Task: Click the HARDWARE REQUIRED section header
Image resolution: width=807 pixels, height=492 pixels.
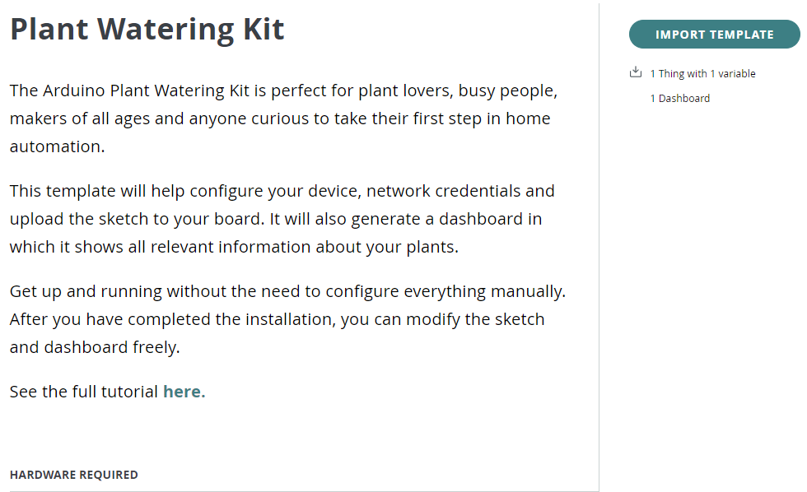Action: tap(73, 475)
